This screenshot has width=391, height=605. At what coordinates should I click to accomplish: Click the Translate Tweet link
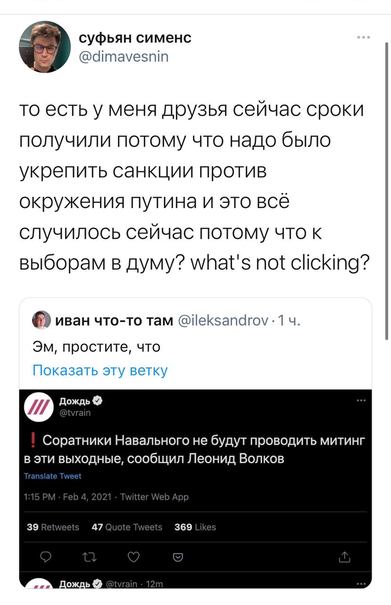pyautogui.click(x=52, y=476)
